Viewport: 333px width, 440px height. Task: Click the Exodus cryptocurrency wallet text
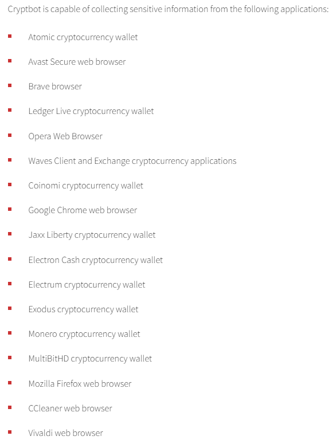(83, 309)
